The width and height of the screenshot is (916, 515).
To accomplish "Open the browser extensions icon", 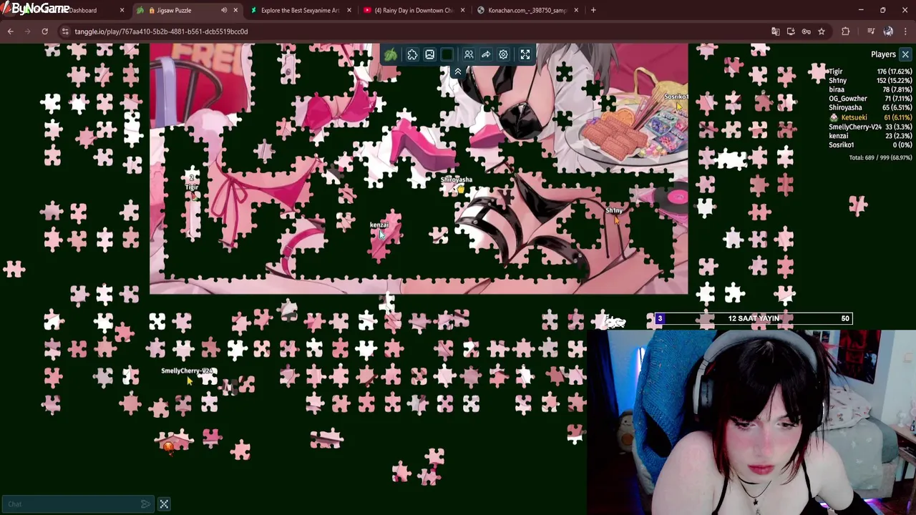I will tap(845, 31).
